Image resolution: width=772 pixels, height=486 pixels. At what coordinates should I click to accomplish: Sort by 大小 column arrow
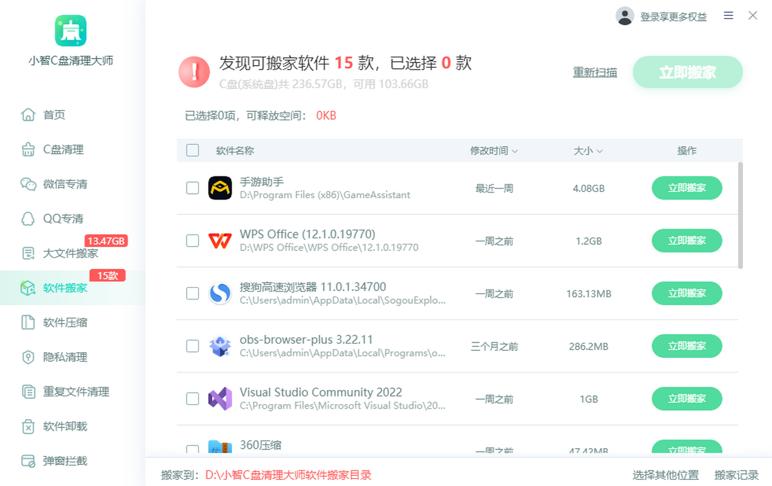600,151
